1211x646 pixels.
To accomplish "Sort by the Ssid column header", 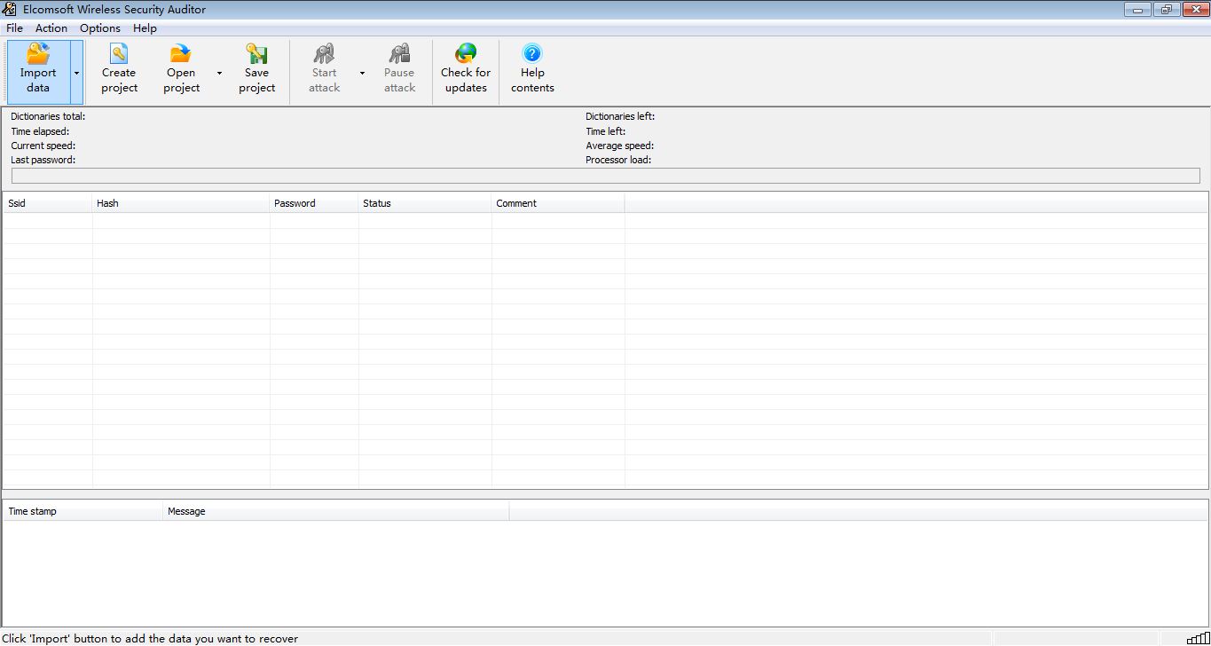I will [47, 203].
